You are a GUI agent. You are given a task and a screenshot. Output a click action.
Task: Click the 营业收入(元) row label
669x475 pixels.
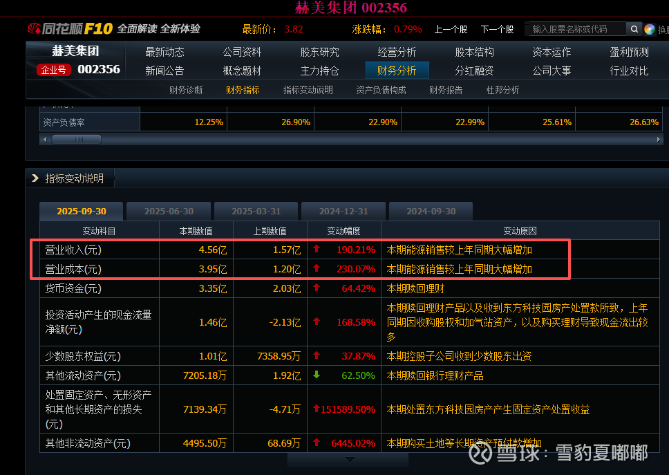(x=73, y=250)
